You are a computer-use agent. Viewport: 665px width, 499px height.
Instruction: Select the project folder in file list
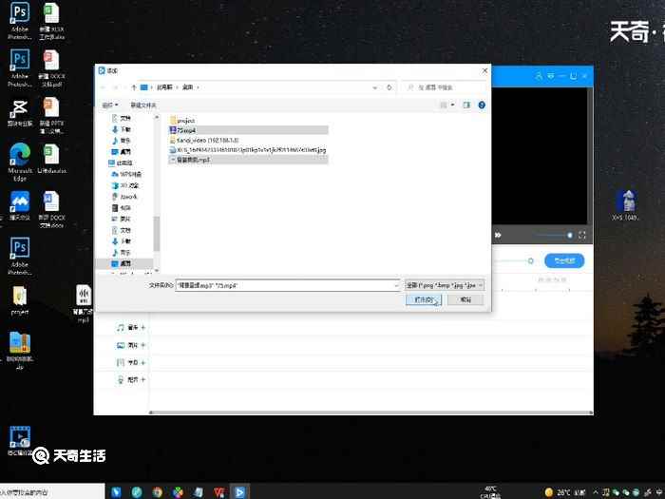point(185,121)
